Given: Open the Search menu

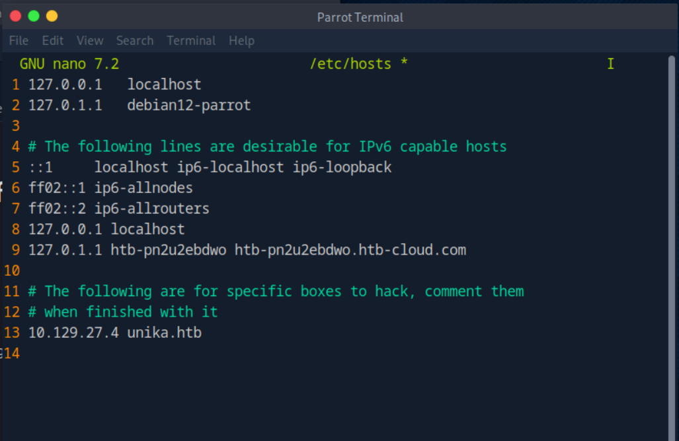Looking at the screenshot, I should pyautogui.click(x=135, y=40).
